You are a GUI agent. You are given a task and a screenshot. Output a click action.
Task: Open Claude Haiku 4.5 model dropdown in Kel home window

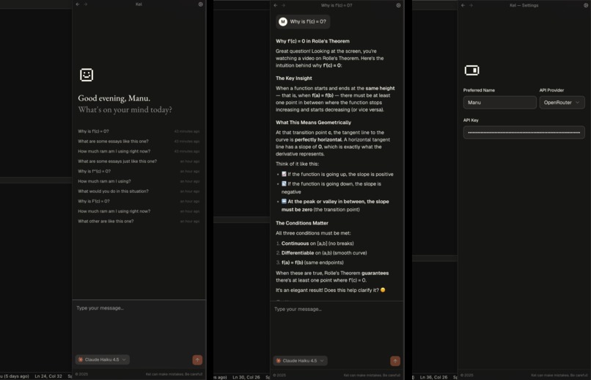click(103, 359)
